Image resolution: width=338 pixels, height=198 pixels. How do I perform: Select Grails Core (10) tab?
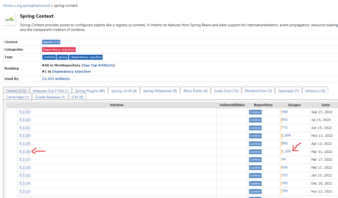(x=226, y=91)
